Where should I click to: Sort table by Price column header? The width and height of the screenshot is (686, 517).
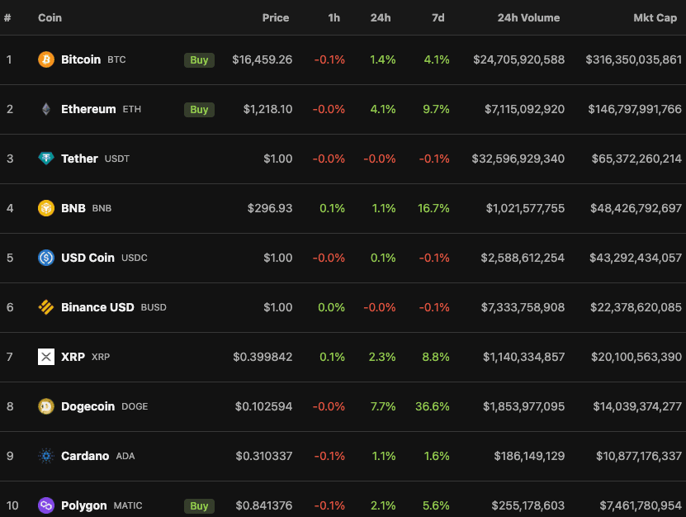tap(276, 18)
